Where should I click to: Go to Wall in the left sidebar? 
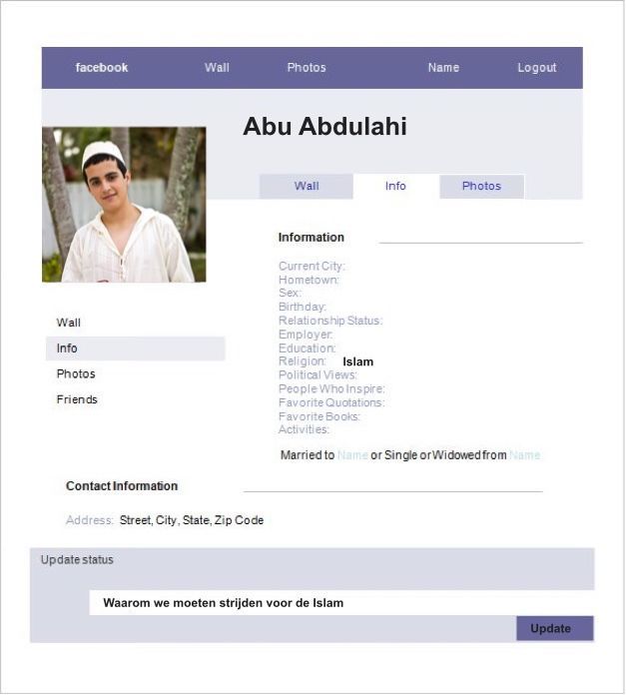tap(69, 323)
